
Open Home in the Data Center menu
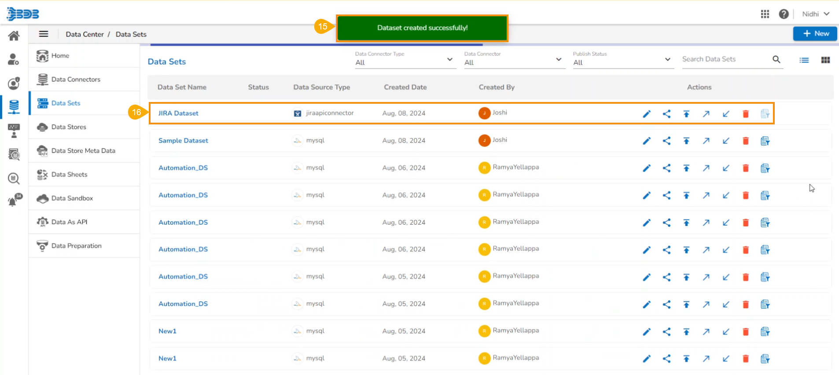(84, 56)
